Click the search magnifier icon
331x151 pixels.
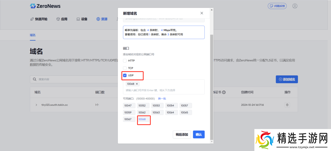pos(35,79)
